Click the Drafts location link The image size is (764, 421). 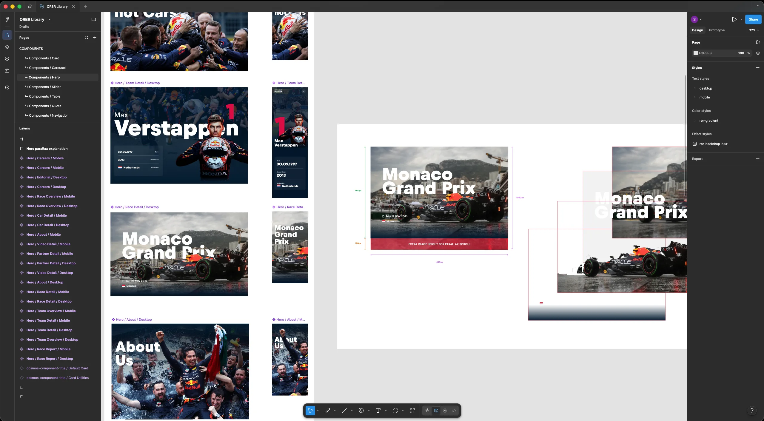pyautogui.click(x=24, y=27)
